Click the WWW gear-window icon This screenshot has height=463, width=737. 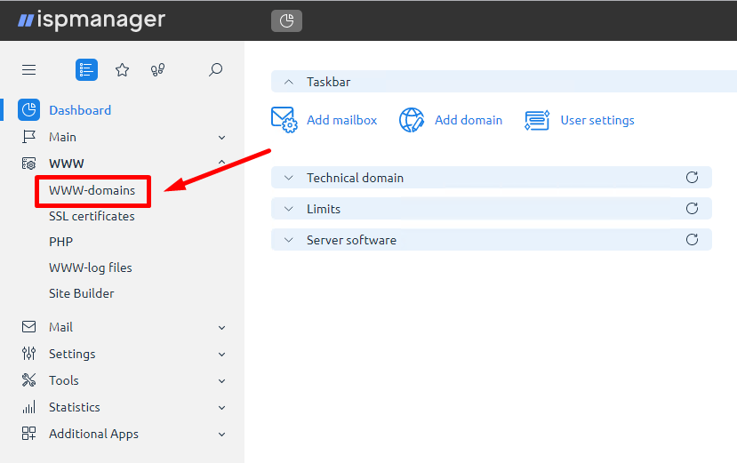coord(28,164)
